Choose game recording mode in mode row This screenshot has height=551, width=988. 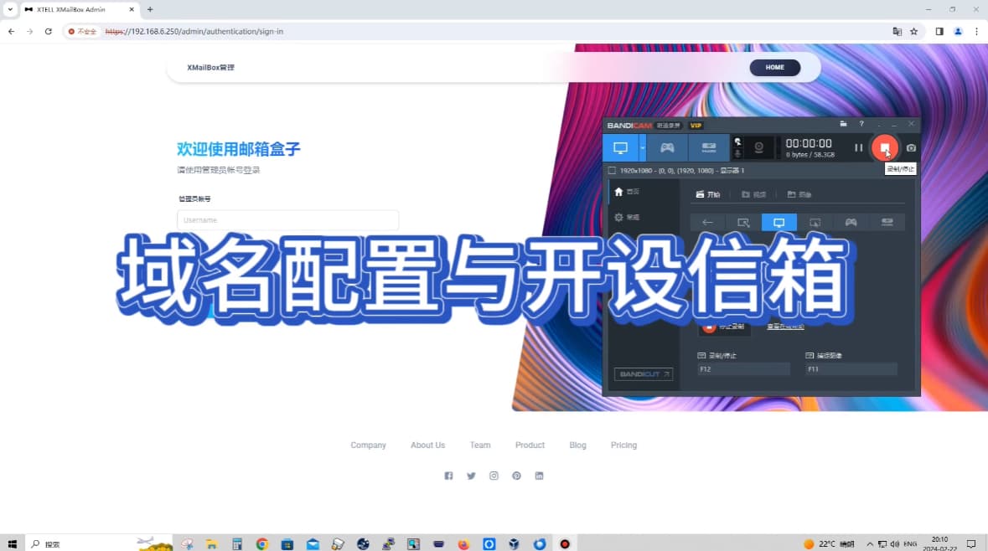point(851,222)
